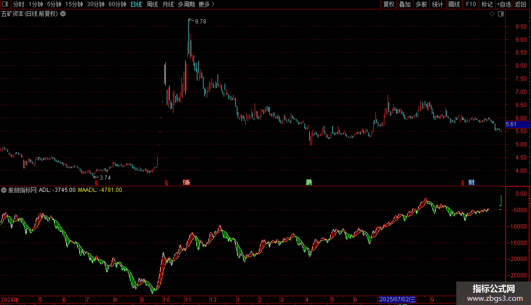Click 五矿资本(日线.前复权) chart title
This screenshot has height=305, width=531.
(30, 14)
